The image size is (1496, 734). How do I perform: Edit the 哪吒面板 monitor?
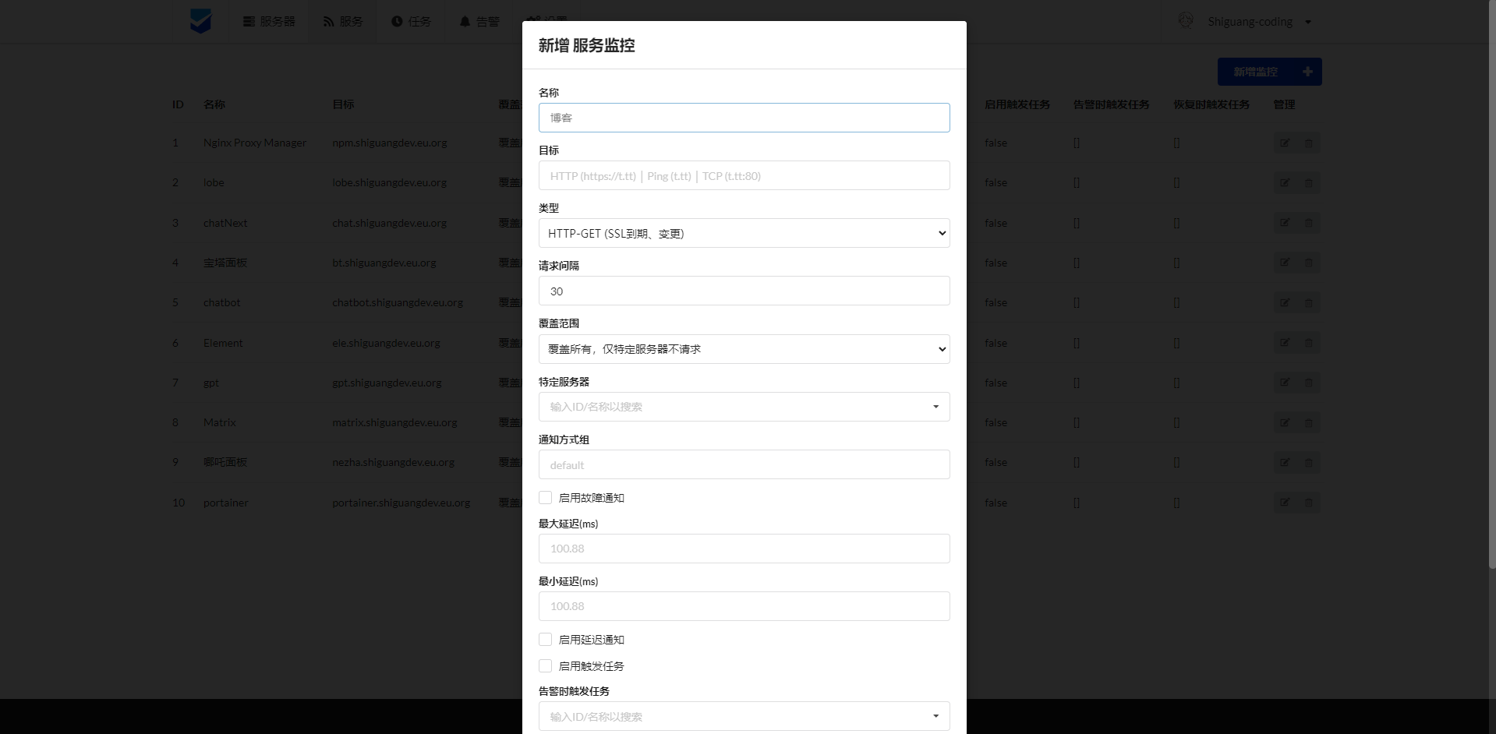click(x=1285, y=463)
